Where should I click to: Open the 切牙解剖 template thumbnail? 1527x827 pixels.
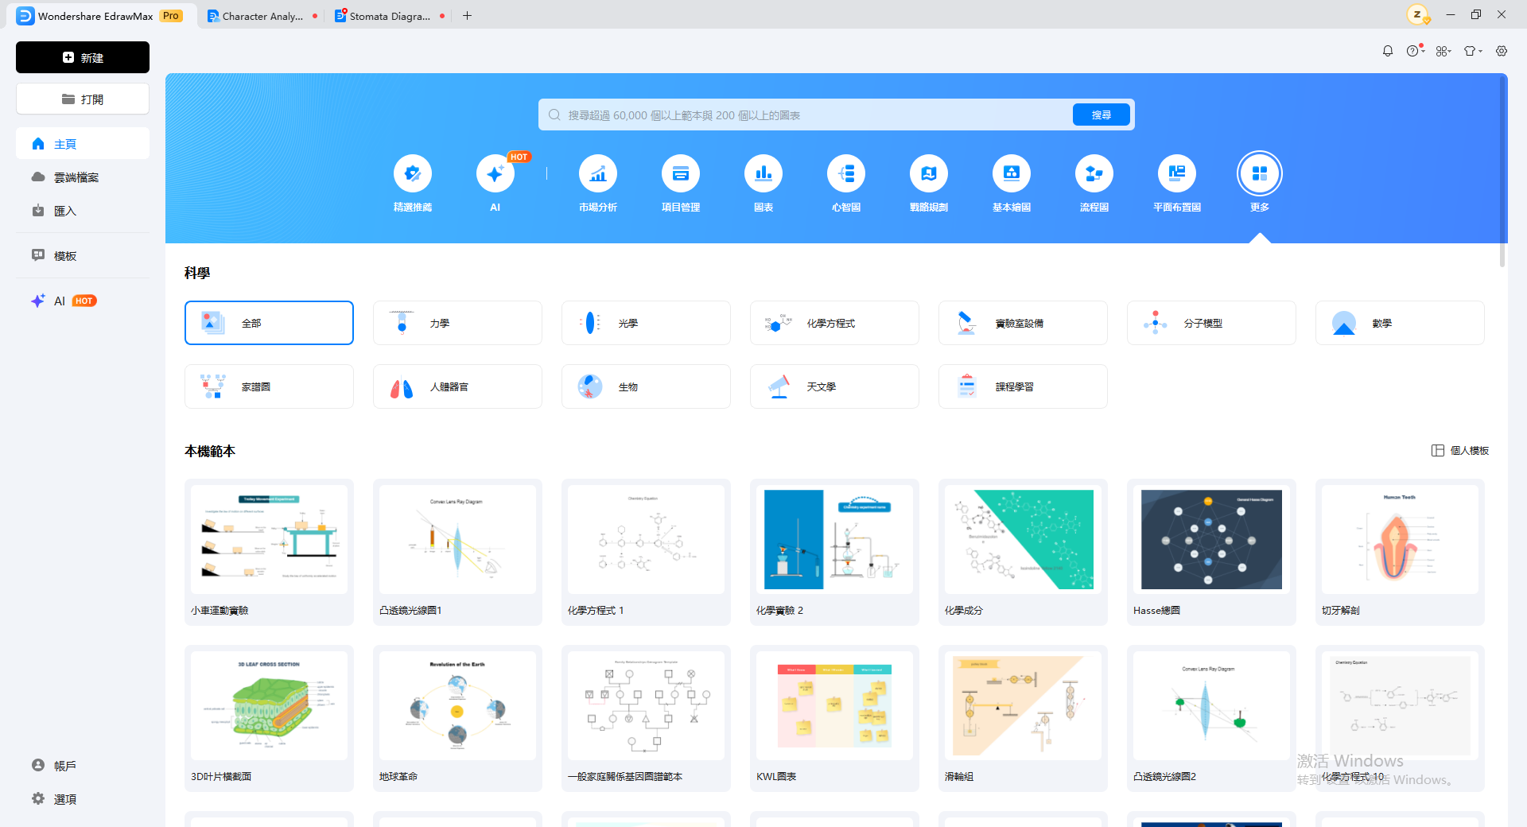[1400, 540]
